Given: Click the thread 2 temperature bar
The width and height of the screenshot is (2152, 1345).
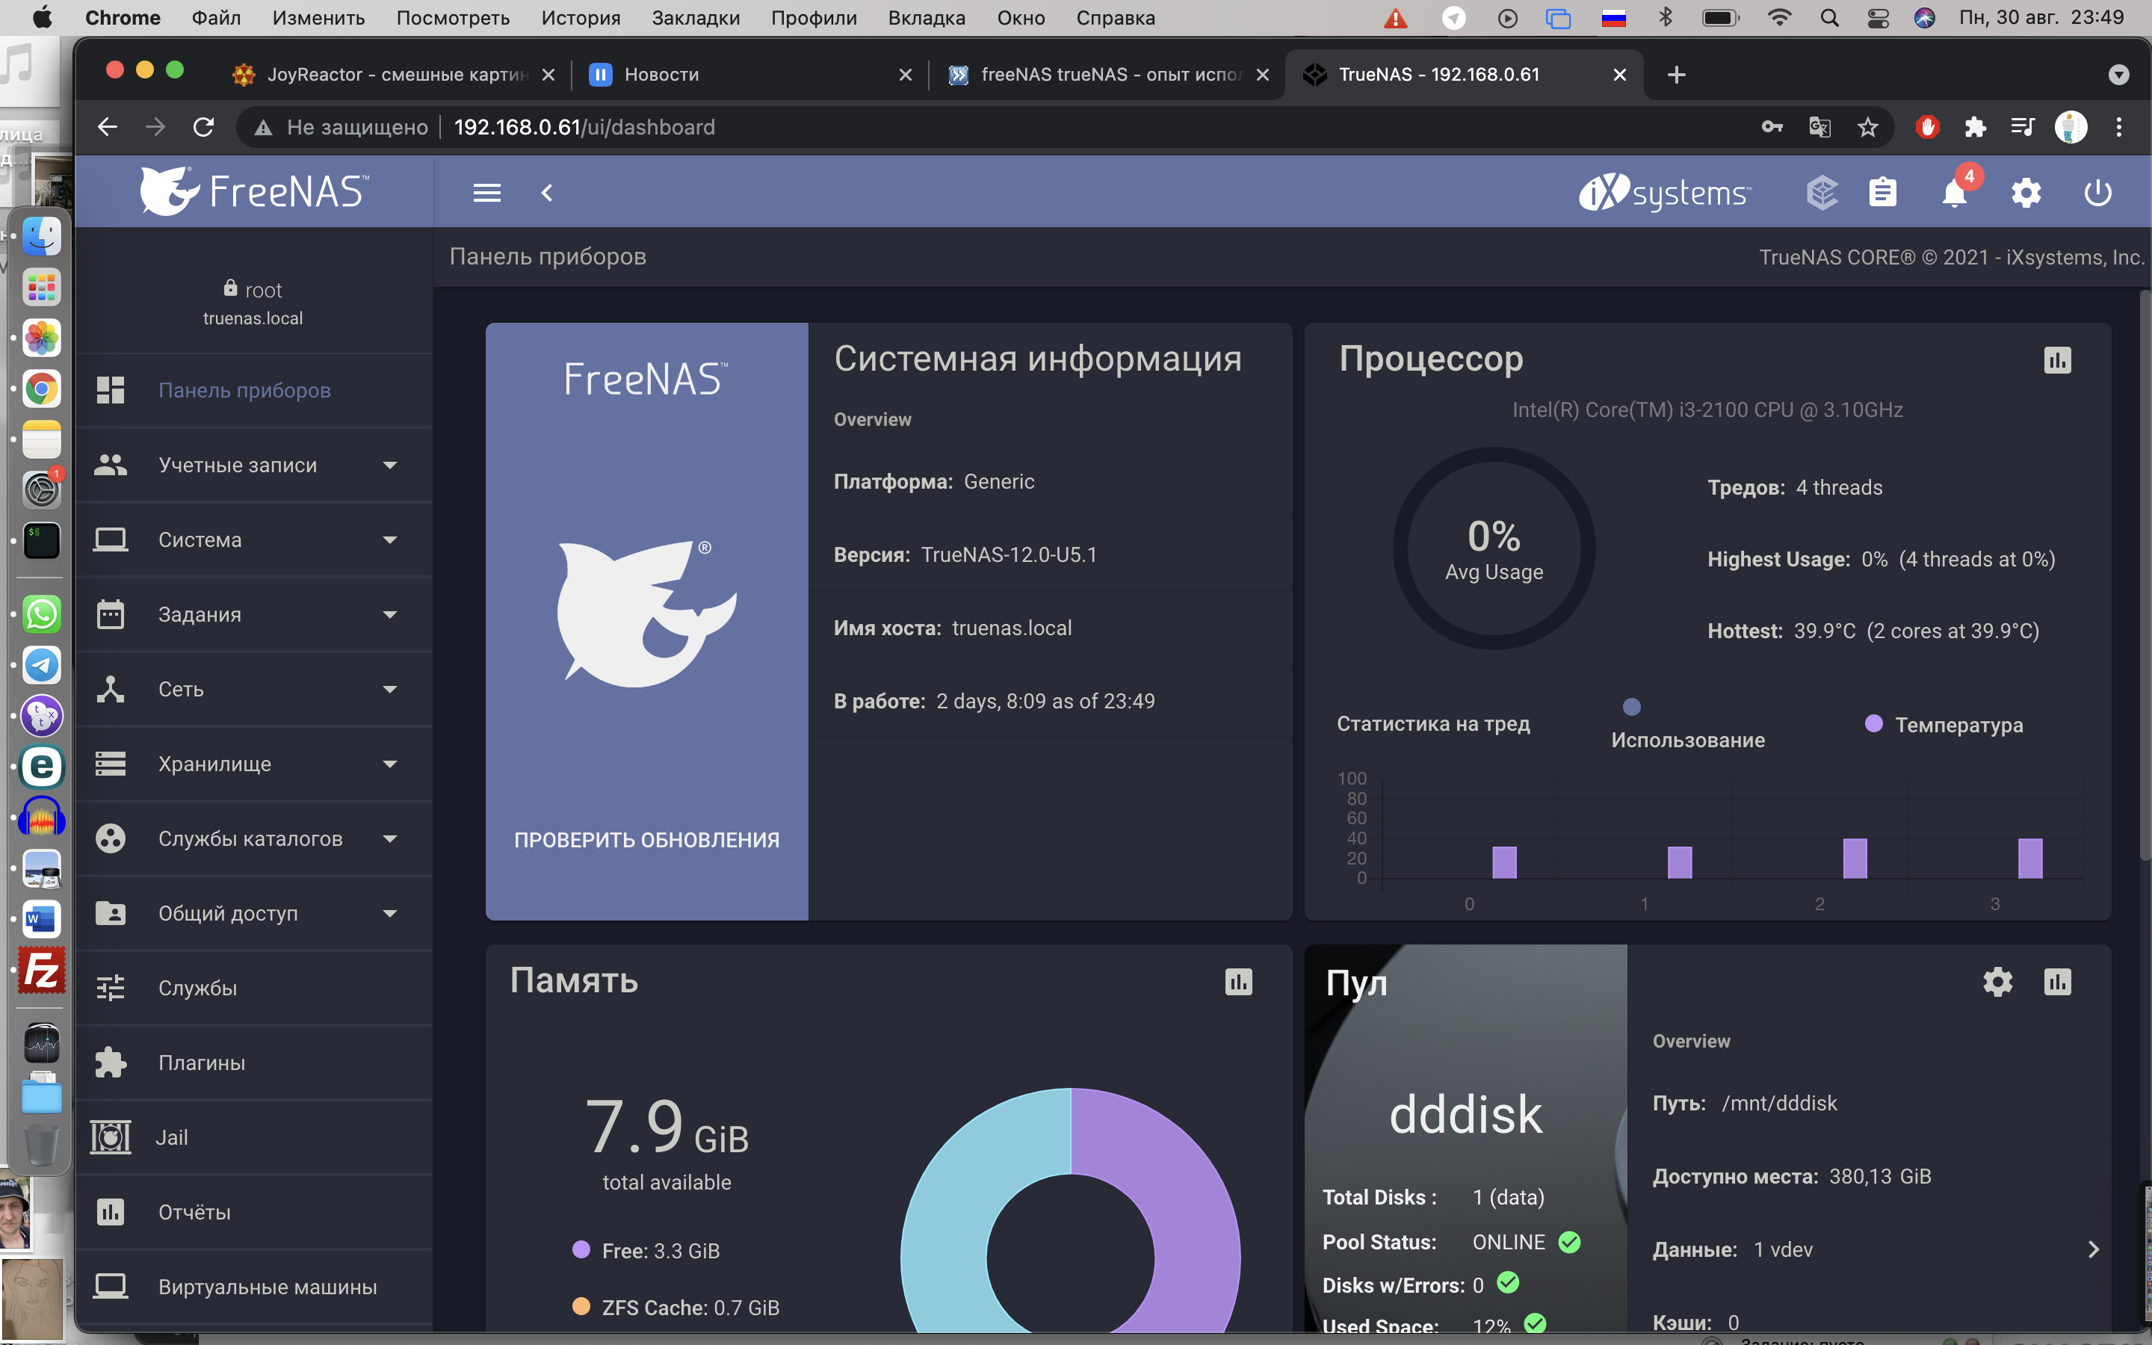Looking at the screenshot, I should pos(1854,859).
